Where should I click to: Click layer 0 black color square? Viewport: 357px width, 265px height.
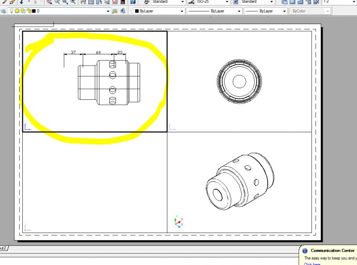click(x=34, y=11)
